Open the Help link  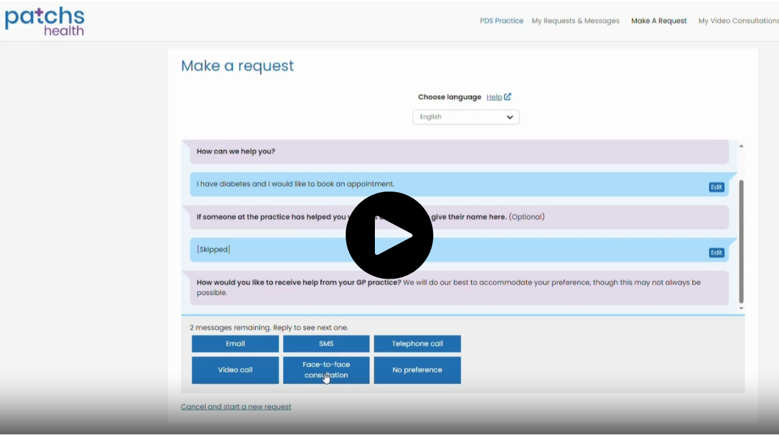[x=494, y=97]
